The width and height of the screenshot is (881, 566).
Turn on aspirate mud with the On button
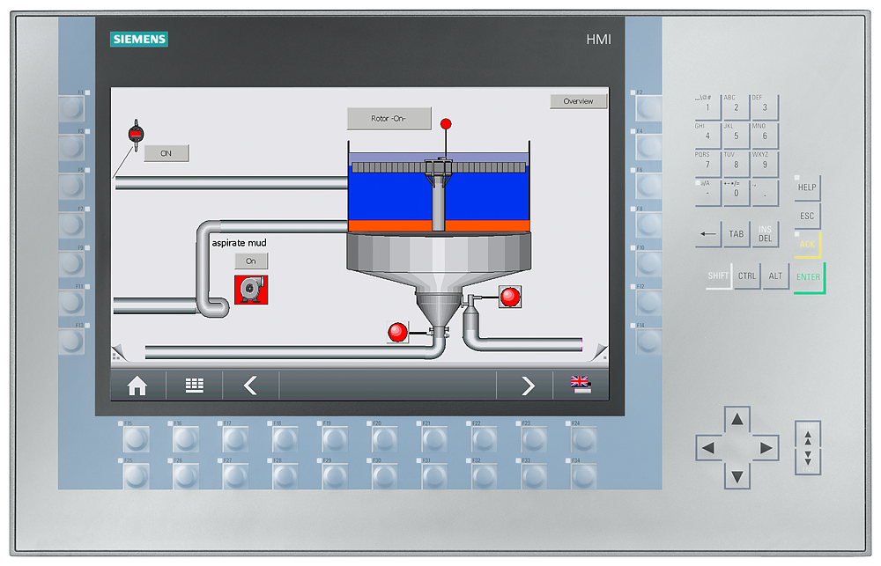249,261
